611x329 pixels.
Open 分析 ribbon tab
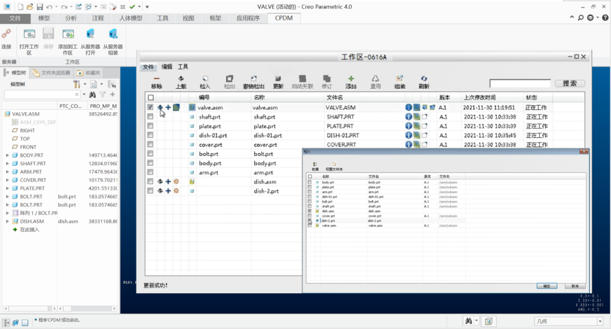(x=71, y=18)
